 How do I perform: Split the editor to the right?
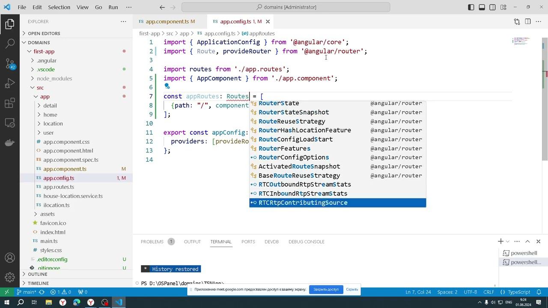point(528,21)
